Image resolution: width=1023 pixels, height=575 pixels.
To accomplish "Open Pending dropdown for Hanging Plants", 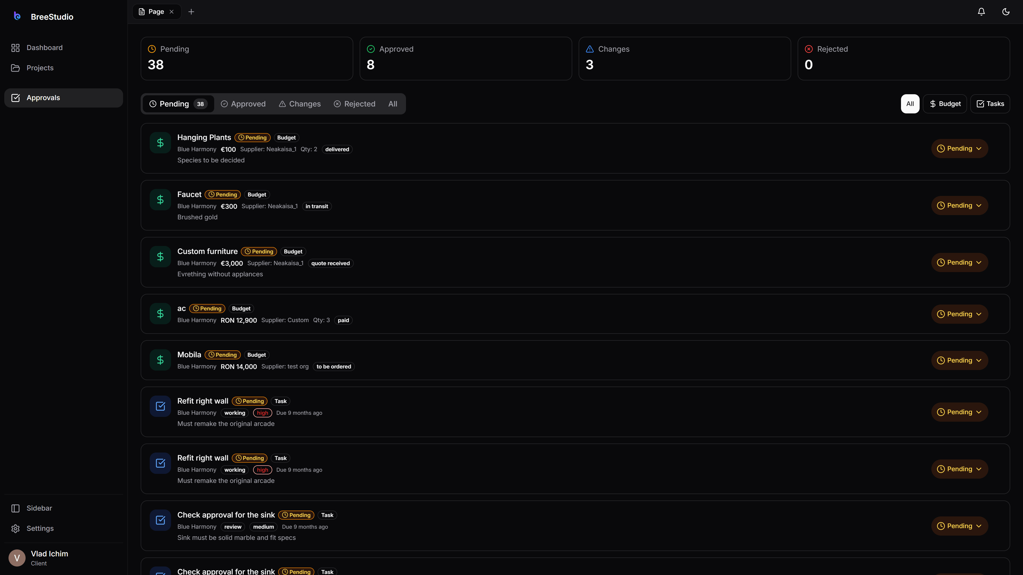I will click(959, 149).
